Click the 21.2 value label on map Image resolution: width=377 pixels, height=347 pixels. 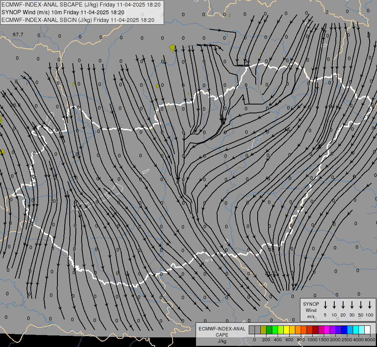tap(270, 274)
